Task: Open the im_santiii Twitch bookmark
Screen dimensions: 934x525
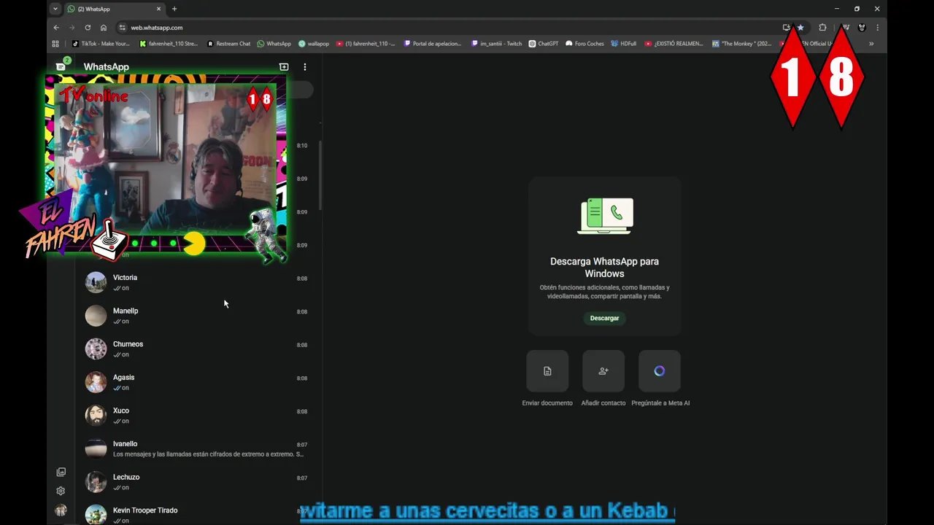Action: 497,44
